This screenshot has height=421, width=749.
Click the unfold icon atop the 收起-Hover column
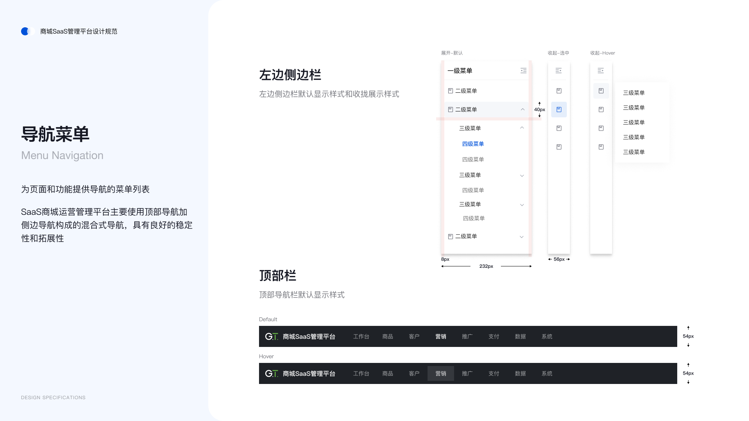pos(600,71)
